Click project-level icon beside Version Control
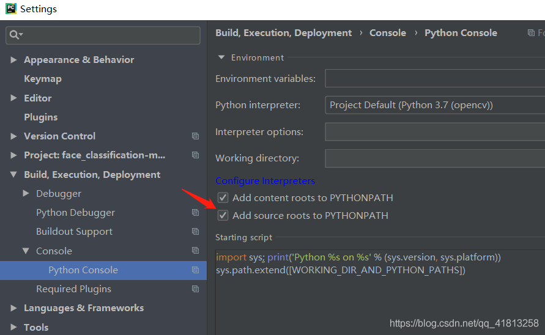545x335 pixels. click(x=195, y=136)
